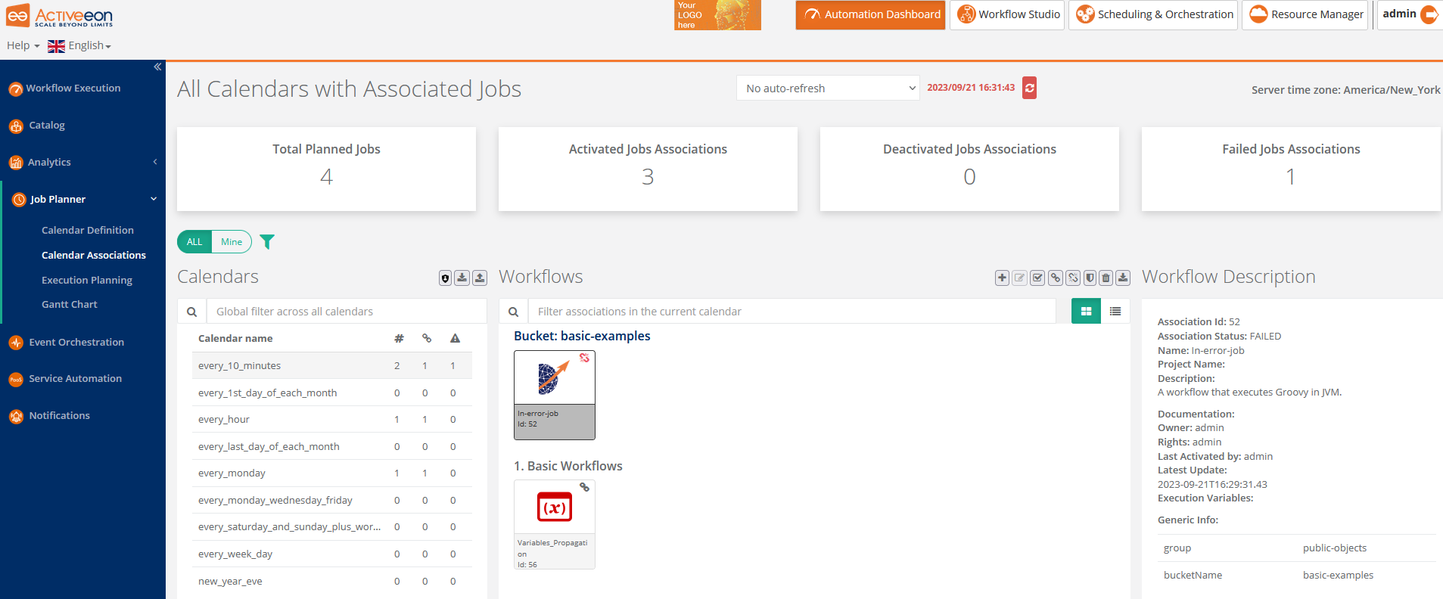This screenshot has width=1443, height=599.
Task: Focus the Filter associations in current calendar field
Action: [791, 312]
